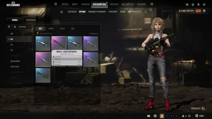Viewport: 212px width, 119px height.
Task: Click the BP balance 2.844
Action: [x=191, y=11]
